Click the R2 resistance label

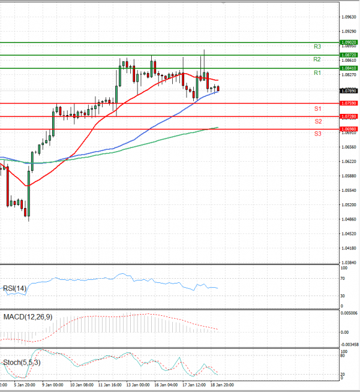click(x=317, y=59)
